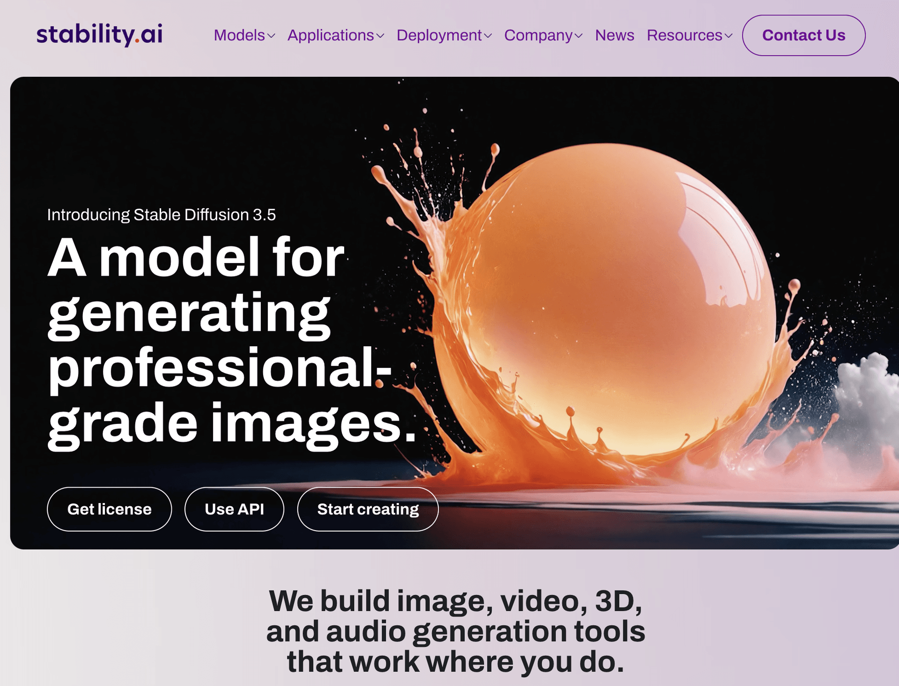Expand the Resources dropdown chevron
The width and height of the screenshot is (899, 686).
pos(729,36)
